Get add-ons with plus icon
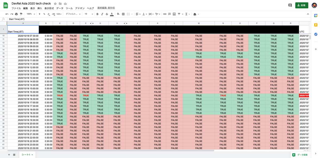This screenshot has width=320, height=158. 316,49
